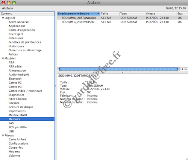Screen dimensions: 188x160
Task: Click PC2700U-25330 speed in SODIMM1 row
Action: click(157, 22)
